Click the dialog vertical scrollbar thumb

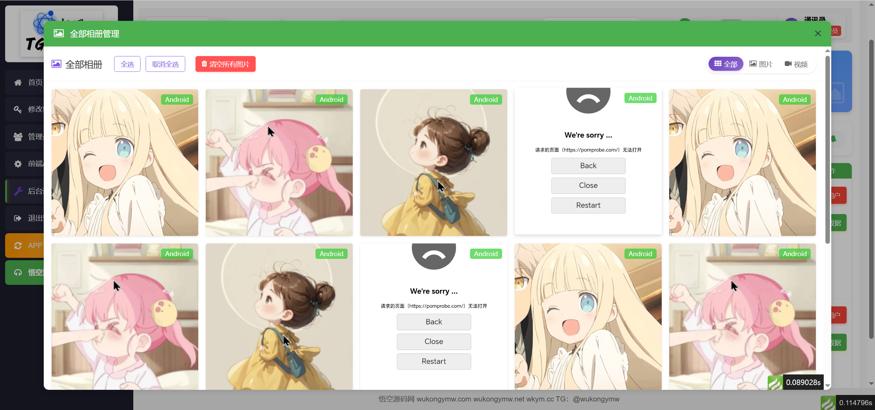tap(827, 149)
